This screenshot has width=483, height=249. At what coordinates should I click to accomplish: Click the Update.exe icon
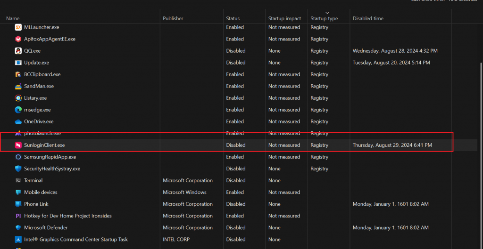click(18, 63)
